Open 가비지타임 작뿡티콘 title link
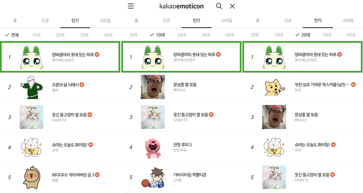This screenshot has height=193, width=363. [190, 175]
